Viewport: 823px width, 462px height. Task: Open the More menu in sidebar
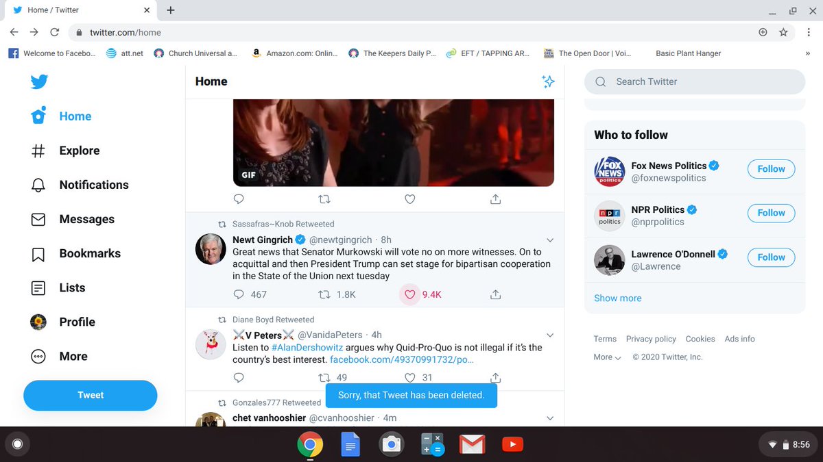[59, 356]
